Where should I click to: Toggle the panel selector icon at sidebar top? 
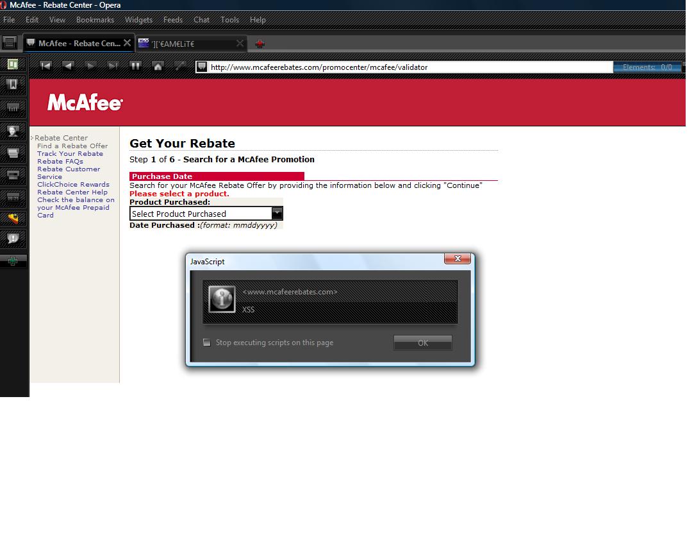(13, 64)
